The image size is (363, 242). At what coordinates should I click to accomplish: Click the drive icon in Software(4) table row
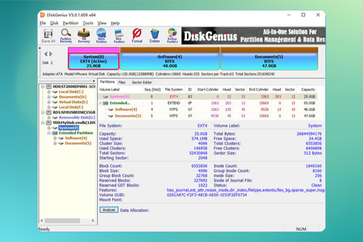(x=111, y=109)
